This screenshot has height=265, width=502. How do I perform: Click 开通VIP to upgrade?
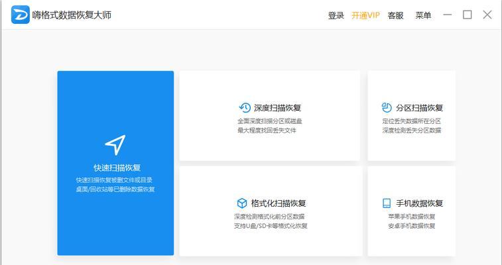coord(365,15)
